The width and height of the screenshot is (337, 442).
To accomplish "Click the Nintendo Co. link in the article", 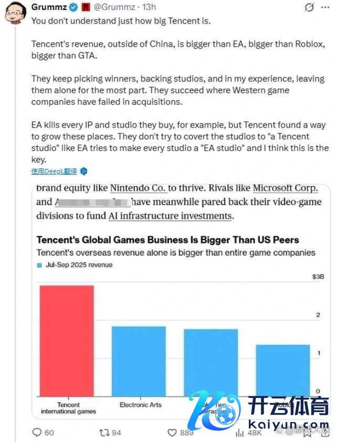I will pyautogui.click(x=138, y=188).
